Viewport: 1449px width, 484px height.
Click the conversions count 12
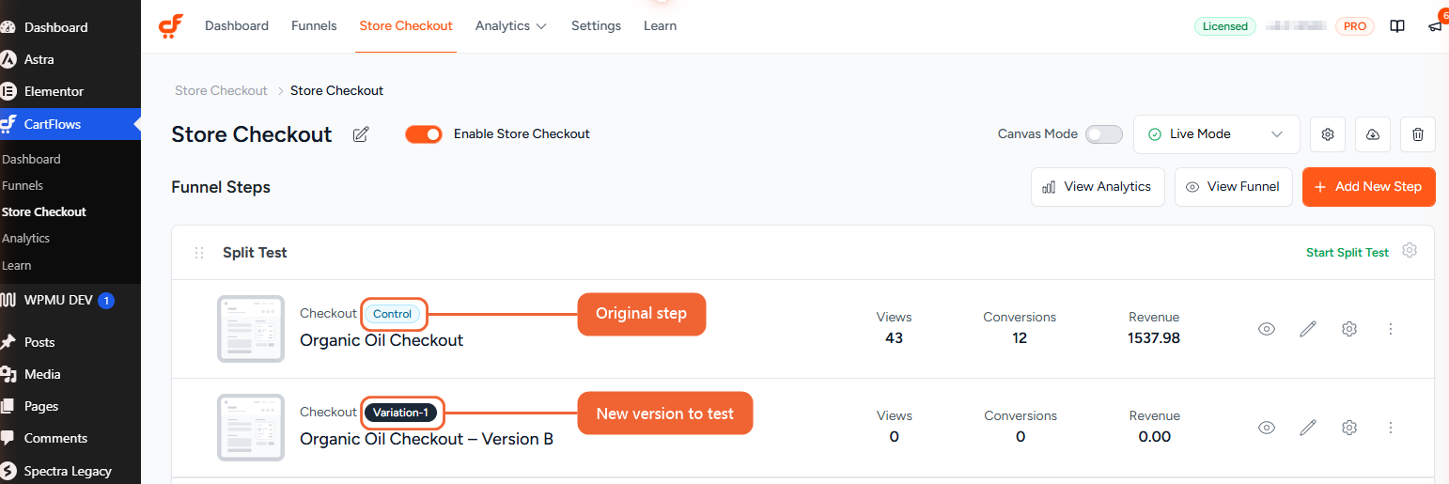coord(1020,338)
